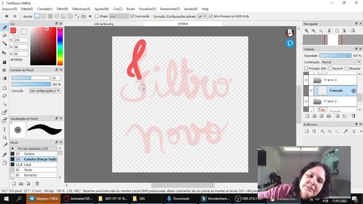
Task: Click the brush size value field
Action: point(56,78)
